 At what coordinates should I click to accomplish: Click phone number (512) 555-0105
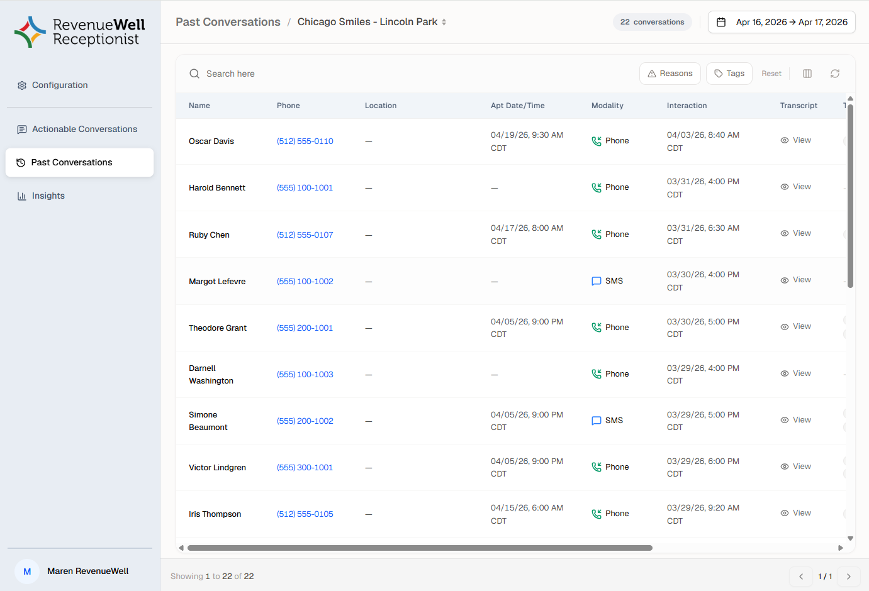(x=305, y=514)
